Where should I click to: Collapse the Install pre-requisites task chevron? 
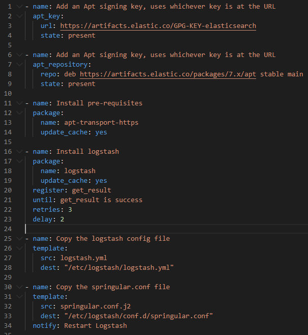tap(19, 103)
